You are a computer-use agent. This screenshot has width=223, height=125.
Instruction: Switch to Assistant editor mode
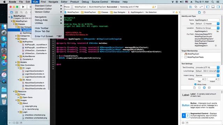coord(196,7)
